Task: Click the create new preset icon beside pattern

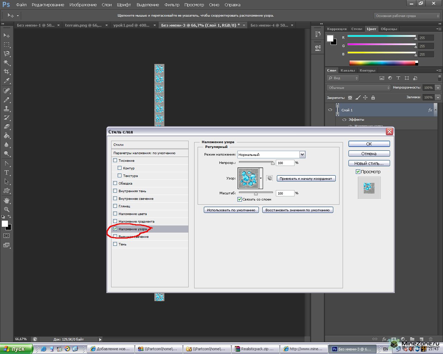Action: pyautogui.click(x=270, y=178)
